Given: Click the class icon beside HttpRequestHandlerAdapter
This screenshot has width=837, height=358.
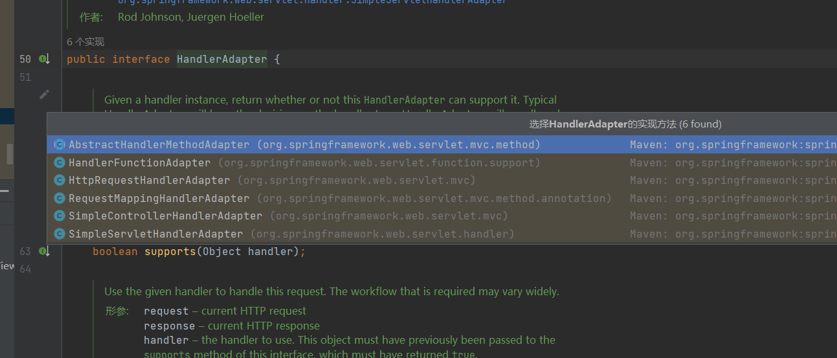Looking at the screenshot, I should point(60,181).
